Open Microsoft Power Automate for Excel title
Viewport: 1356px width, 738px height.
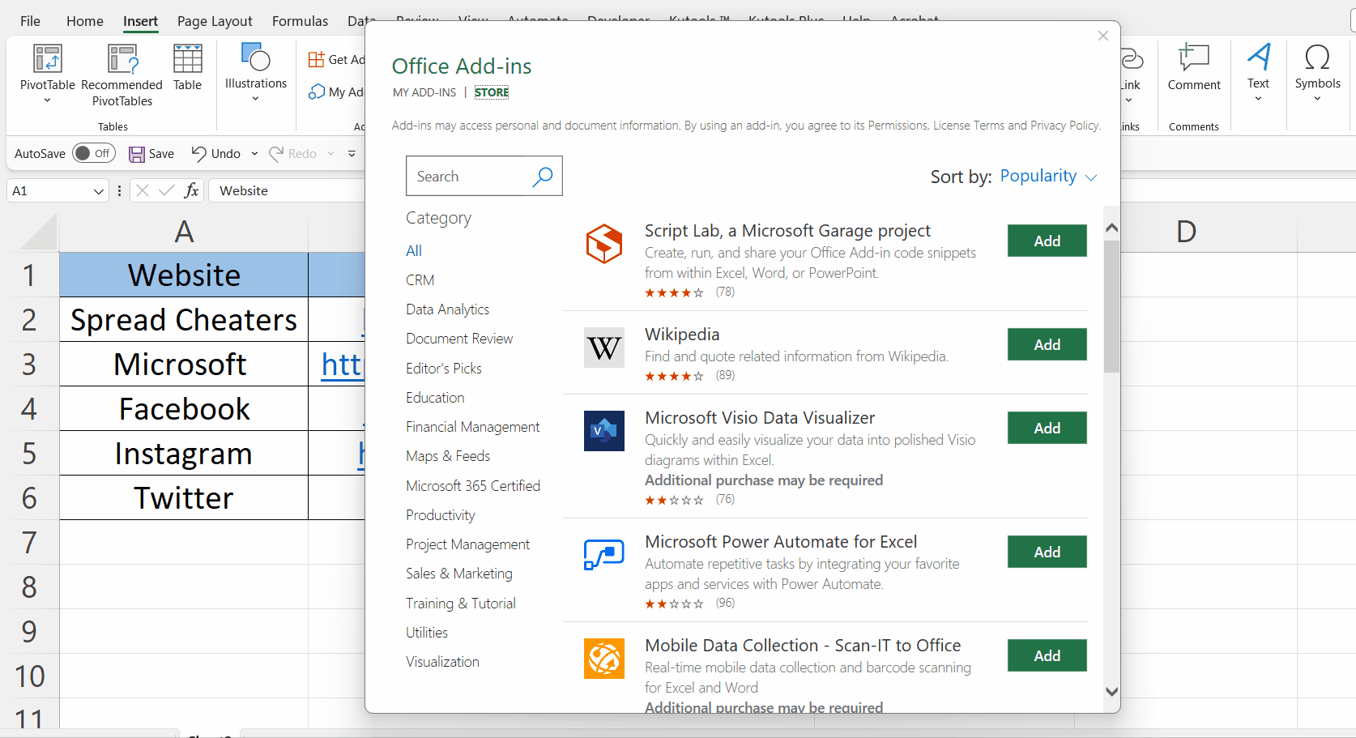[x=781, y=542]
